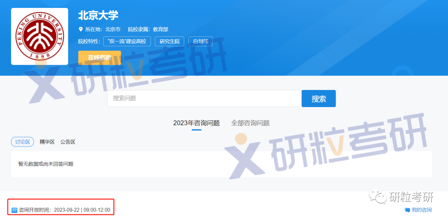
Task: Select the 精华区 section
Action: pos(47,142)
